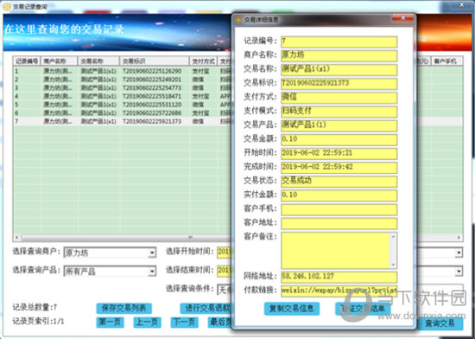Open the 选择查询产品 dropdown
Screen dimensions: 475x339
152,271
